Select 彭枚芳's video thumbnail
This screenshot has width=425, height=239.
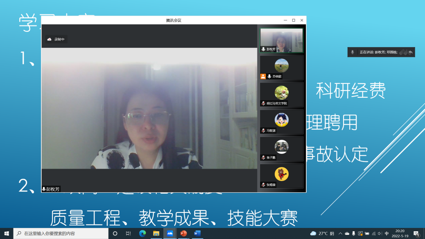click(x=282, y=40)
